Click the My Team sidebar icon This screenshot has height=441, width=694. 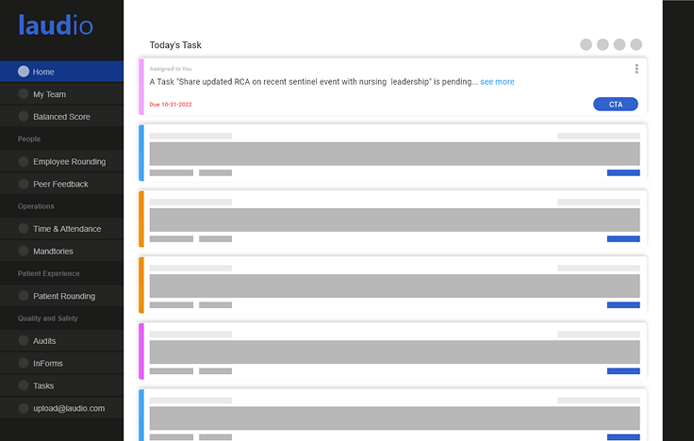24,94
